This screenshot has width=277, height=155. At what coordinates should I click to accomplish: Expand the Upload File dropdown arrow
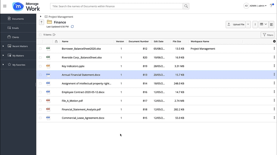tap(248, 24)
